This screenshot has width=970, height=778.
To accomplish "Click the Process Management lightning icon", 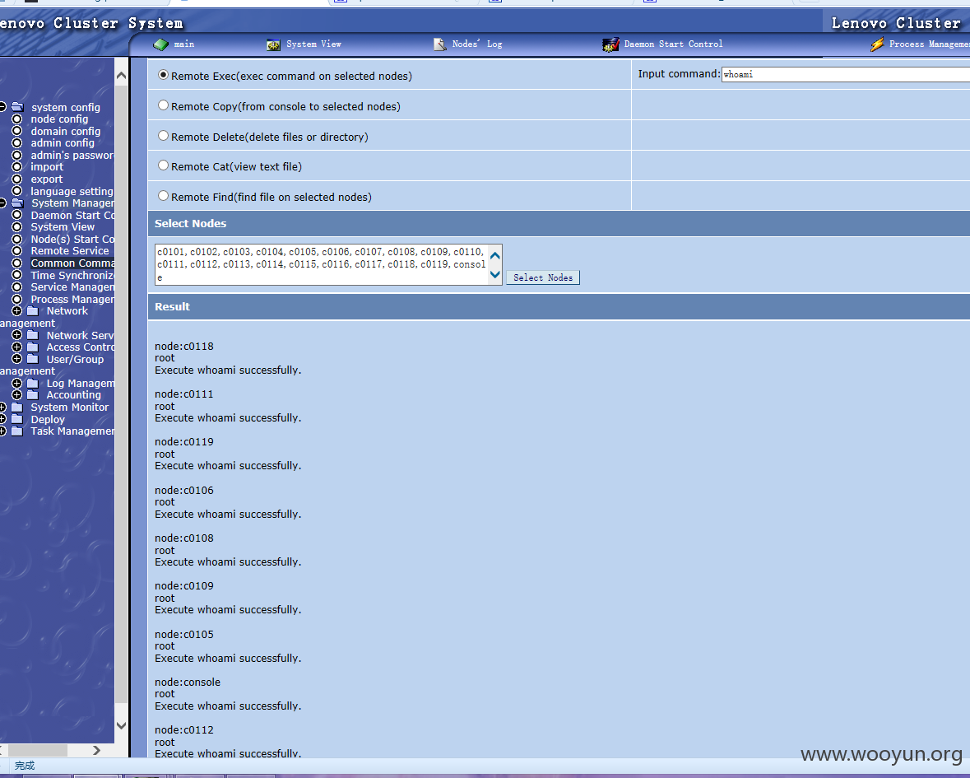I will point(877,44).
